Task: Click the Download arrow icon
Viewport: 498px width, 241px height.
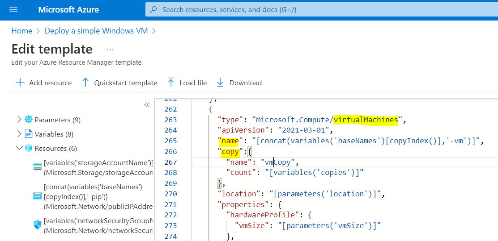Action: pyautogui.click(x=220, y=83)
